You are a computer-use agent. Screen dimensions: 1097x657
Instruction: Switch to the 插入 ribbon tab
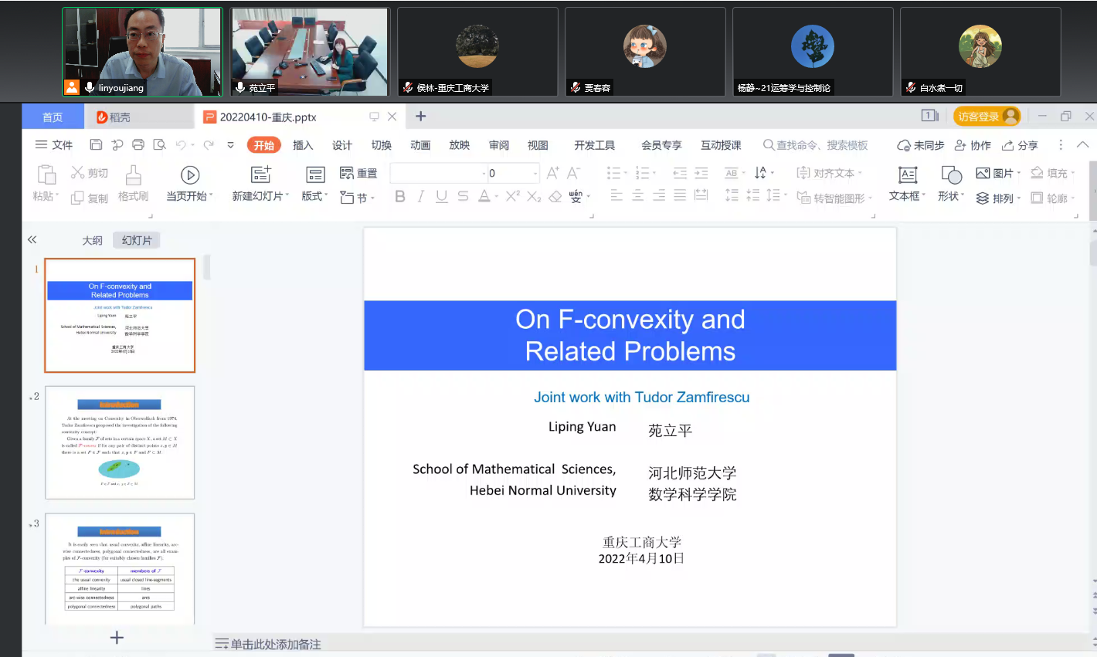[303, 145]
